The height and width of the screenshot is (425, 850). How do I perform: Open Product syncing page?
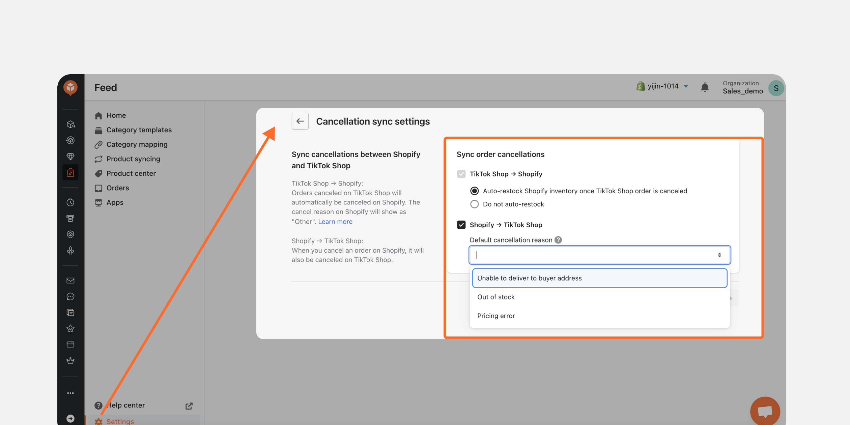pos(133,159)
